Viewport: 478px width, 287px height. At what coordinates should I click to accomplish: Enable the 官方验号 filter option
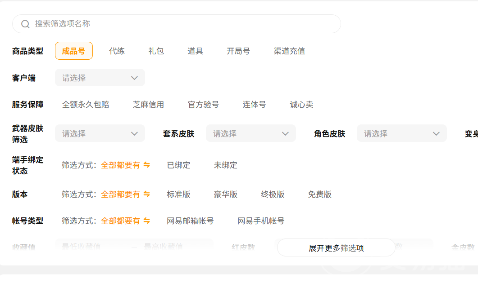[203, 105]
